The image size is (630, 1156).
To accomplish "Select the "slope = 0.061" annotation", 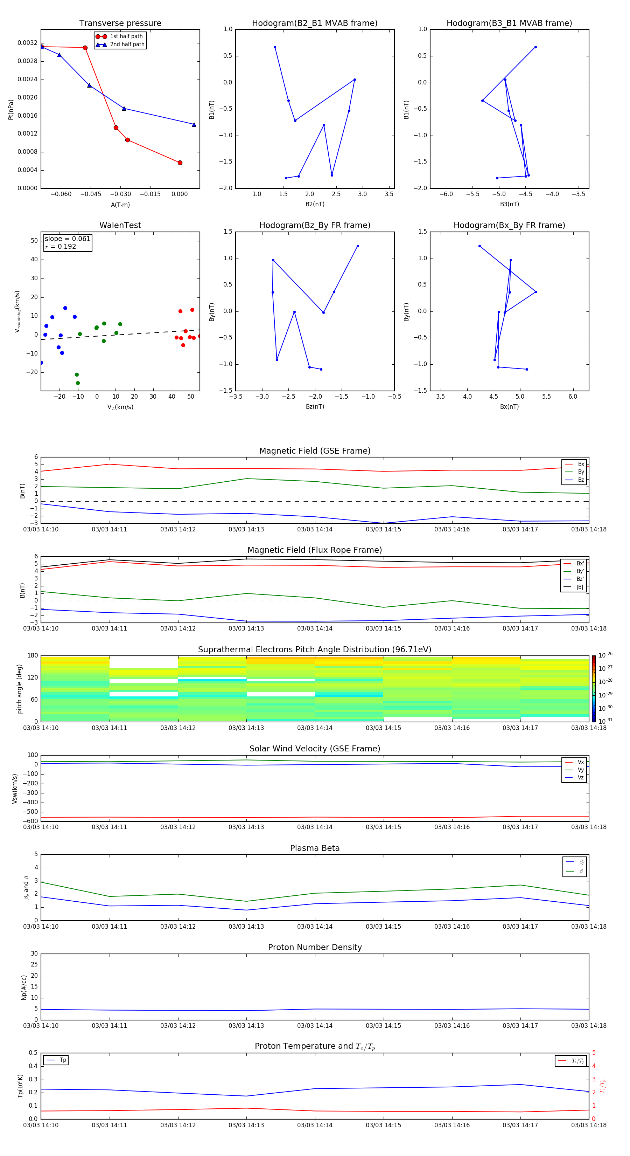I will (67, 239).
